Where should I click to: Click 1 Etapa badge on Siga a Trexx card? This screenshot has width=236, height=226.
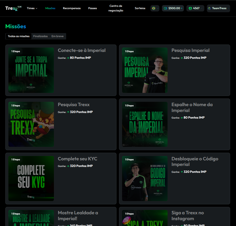(x=129, y=214)
